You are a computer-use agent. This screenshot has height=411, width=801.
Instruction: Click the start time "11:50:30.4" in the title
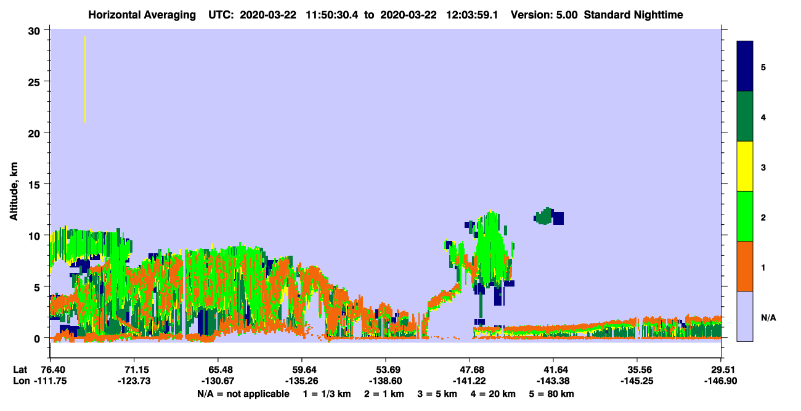(x=332, y=15)
